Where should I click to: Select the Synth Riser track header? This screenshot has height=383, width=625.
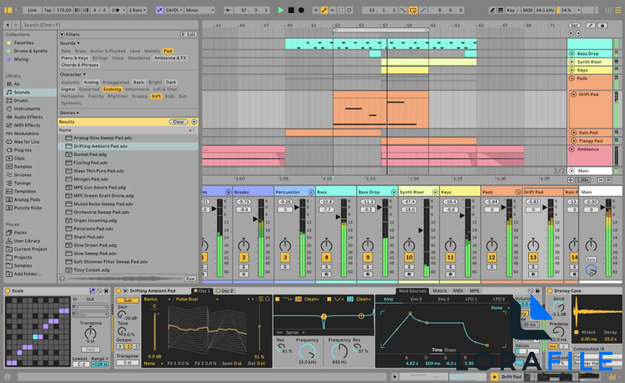(590, 62)
